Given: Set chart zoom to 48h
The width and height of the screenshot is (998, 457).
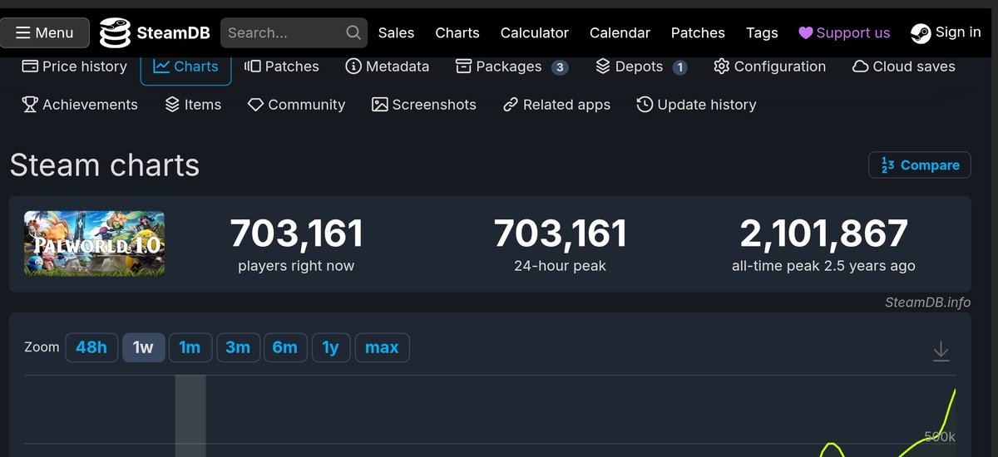Looking at the screenshot, I should point(91,347).
